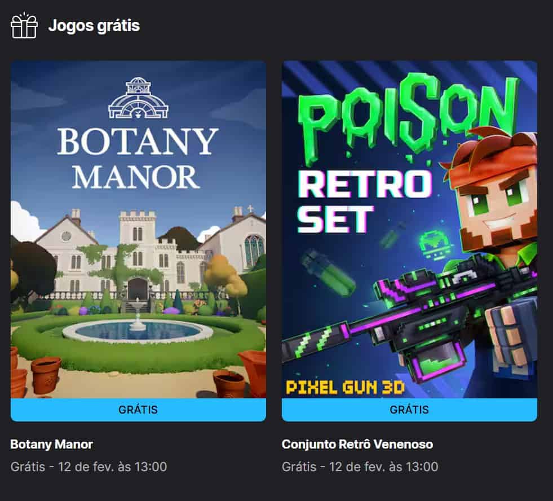Click the PIXEL GUN 3D yellow logo
Image resolution: width=553 pixels, height=501 pixels.
click(x=345, y=388)
